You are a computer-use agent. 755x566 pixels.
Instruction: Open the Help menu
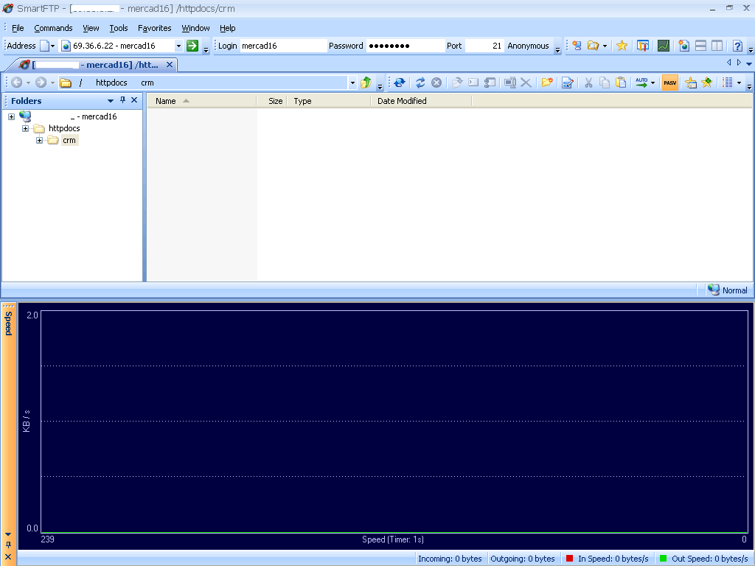pyautogui.click(x=227, y=28)
